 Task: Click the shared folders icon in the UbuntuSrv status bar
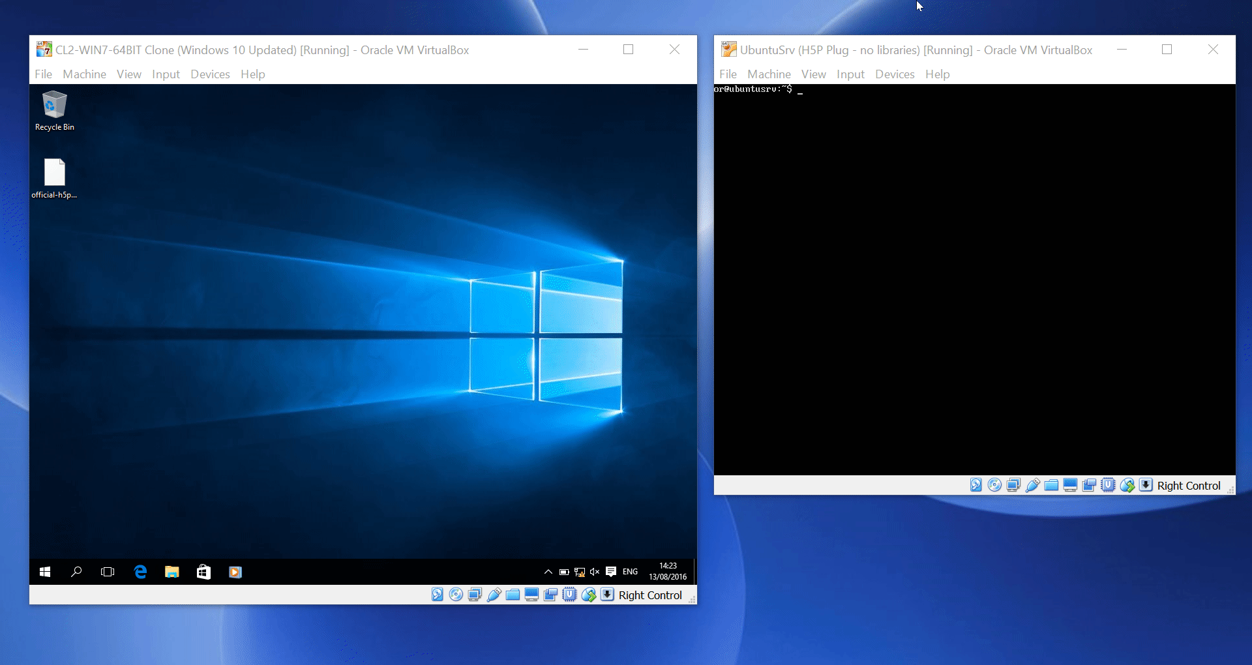point(1051,485)
